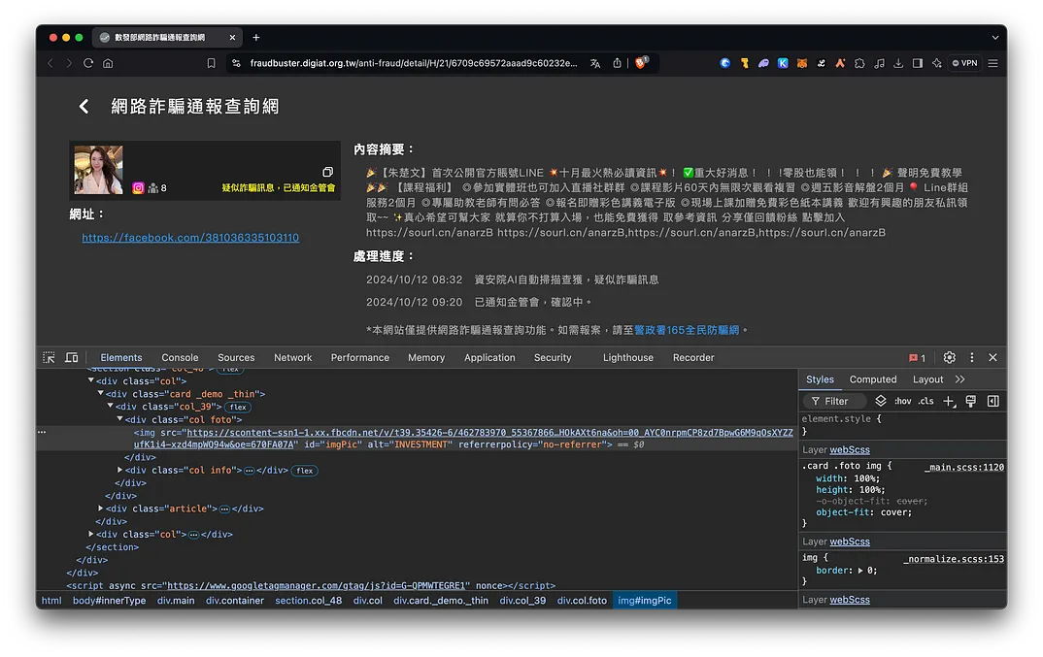Open the translate page icon
1043x657 pixels.
pyautogui.click(x=595, y=63)
